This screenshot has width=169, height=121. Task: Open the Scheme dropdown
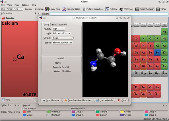tap(28, 9)
